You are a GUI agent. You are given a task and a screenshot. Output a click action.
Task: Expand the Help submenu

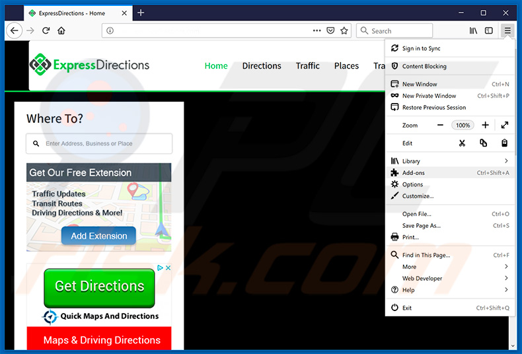(x=450, y=290)
